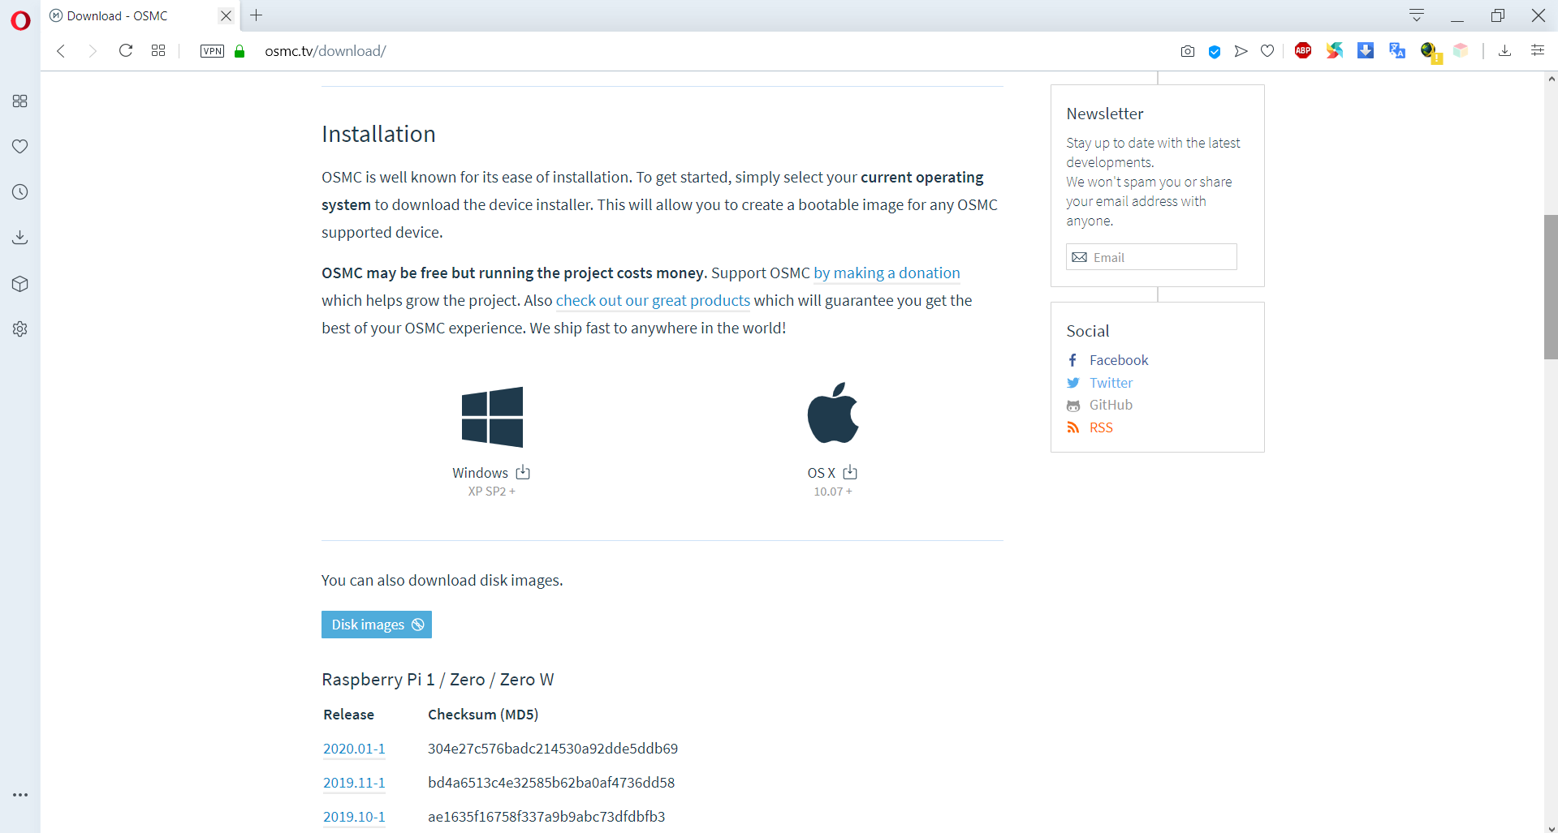Open the Opera main menu logo
1558x833 pixels.
coord(20,20)
